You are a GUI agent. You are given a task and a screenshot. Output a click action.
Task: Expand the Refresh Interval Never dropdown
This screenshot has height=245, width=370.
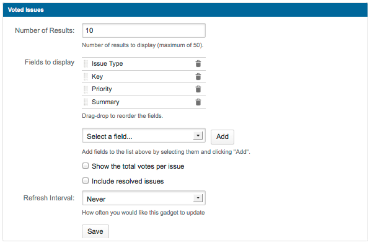[143, 198]
